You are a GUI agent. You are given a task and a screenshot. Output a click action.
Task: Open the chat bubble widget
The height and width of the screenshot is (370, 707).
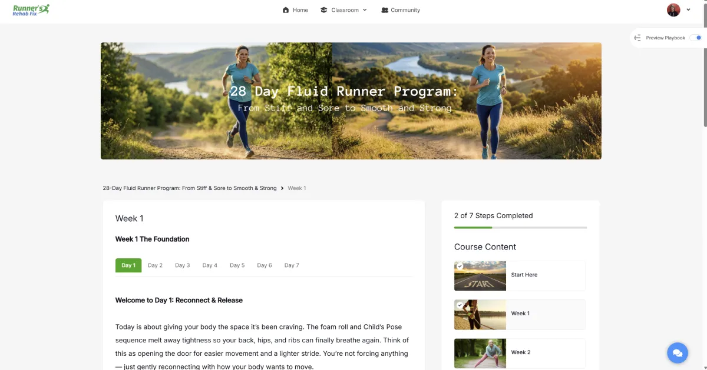coord(678,353)
